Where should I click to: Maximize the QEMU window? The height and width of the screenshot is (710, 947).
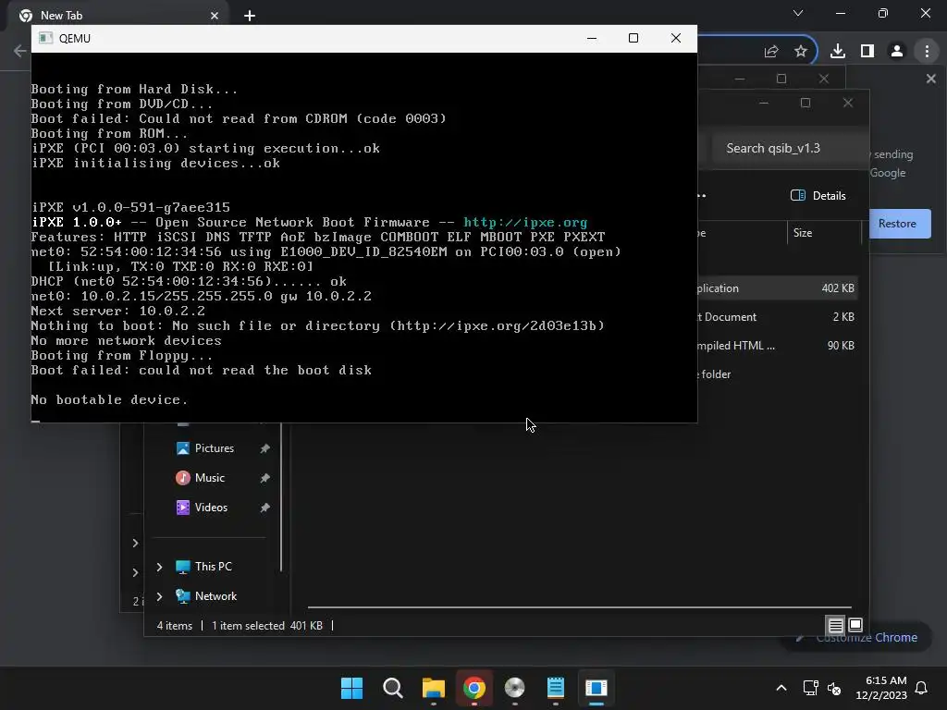coord(633,39)
